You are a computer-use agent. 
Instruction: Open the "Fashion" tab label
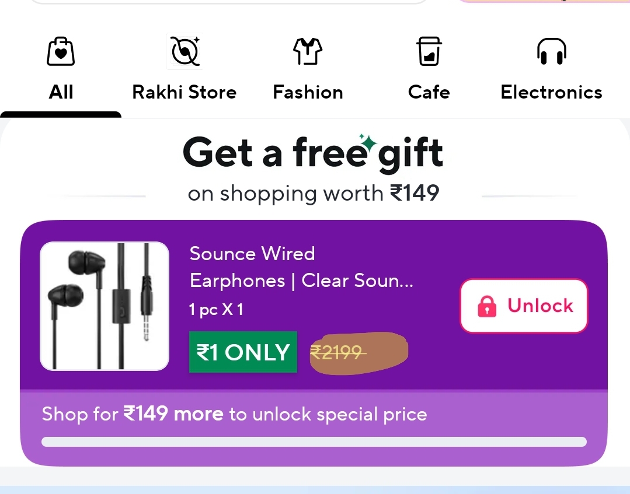(308, 92)
